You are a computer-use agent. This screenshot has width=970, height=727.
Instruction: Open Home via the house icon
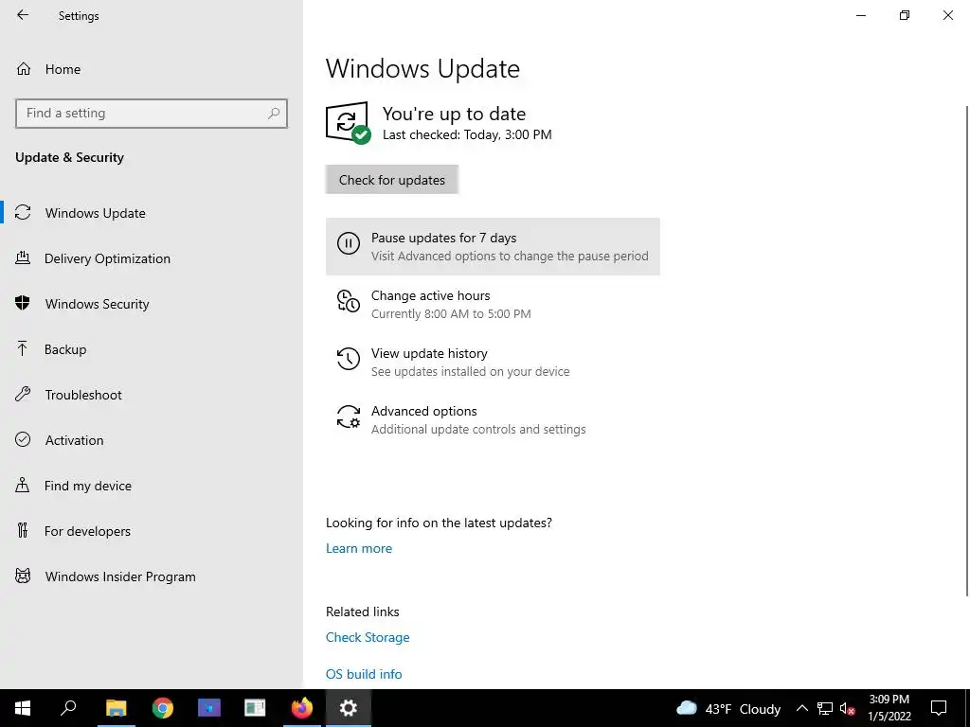24,69
